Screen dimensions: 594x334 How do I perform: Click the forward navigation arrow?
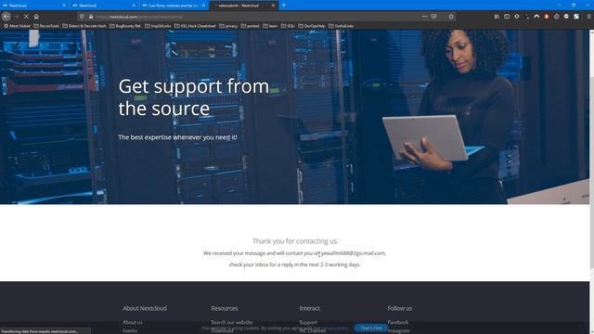(17, 17)
